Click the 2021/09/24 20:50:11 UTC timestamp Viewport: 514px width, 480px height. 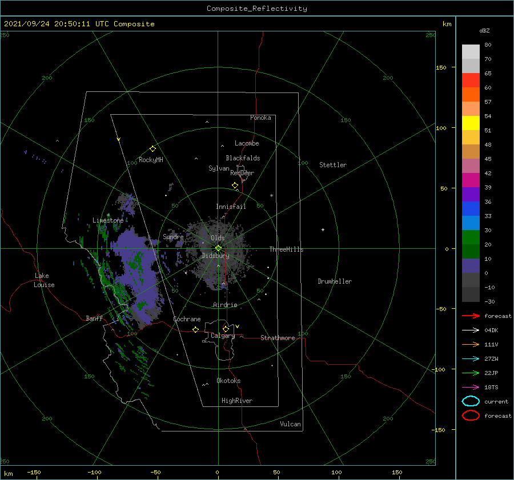pyautogui.click(x=55, y=24)
